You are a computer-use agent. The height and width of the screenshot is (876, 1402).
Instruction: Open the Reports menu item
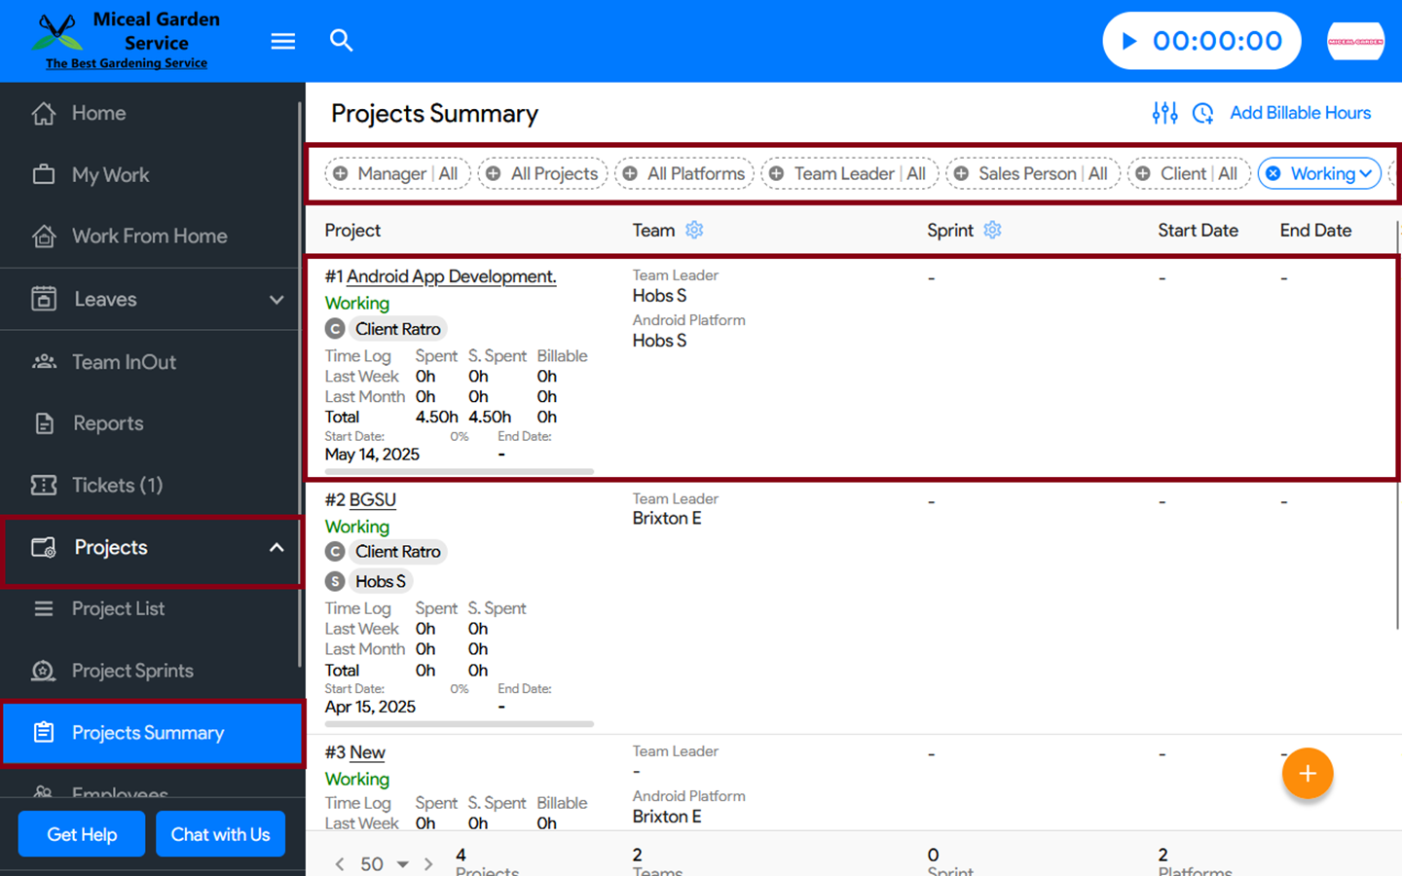tap(108, 423)
